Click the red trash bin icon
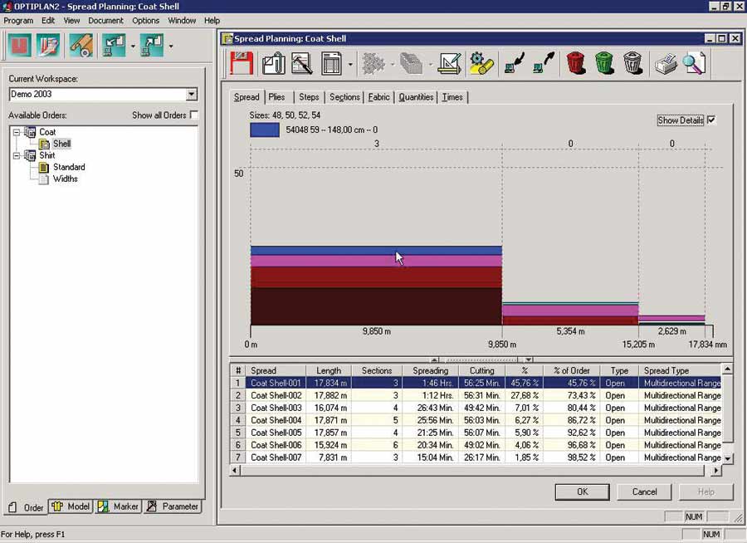This screenshot has width=747, height=543. click(x=576, y=63)
